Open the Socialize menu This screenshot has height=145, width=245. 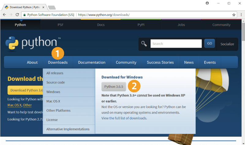pyautogui.click(x=227, y=44)
